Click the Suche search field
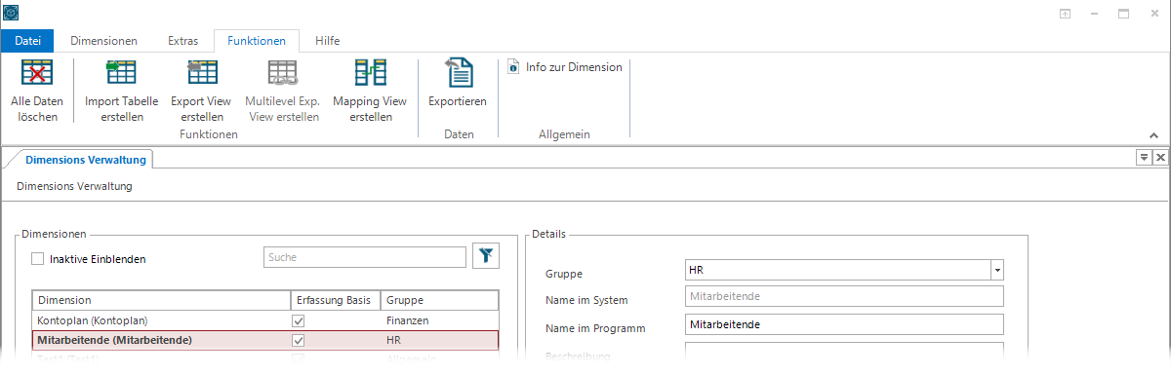Viewport: 1171px width, 375px height. click(x=365, y=257)
